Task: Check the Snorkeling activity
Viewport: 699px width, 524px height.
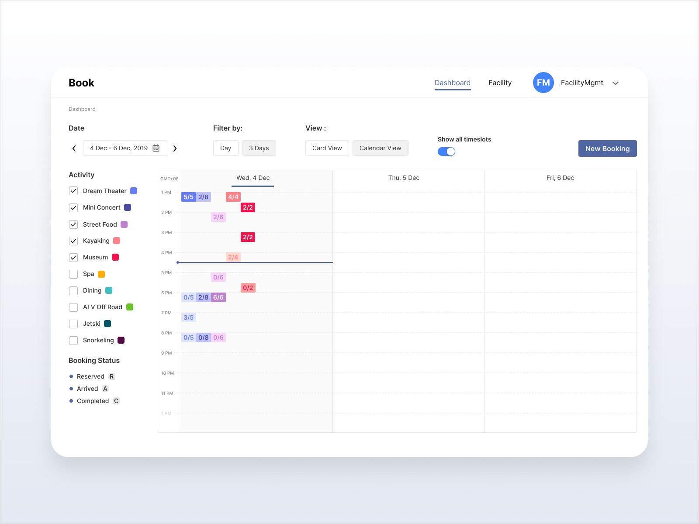Action: click(73, 340)
